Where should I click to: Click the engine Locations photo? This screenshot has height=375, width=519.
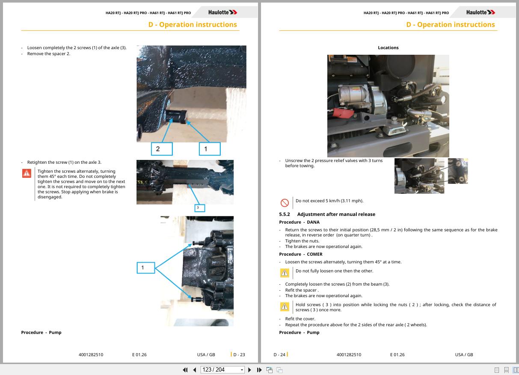tap(388, 106)
